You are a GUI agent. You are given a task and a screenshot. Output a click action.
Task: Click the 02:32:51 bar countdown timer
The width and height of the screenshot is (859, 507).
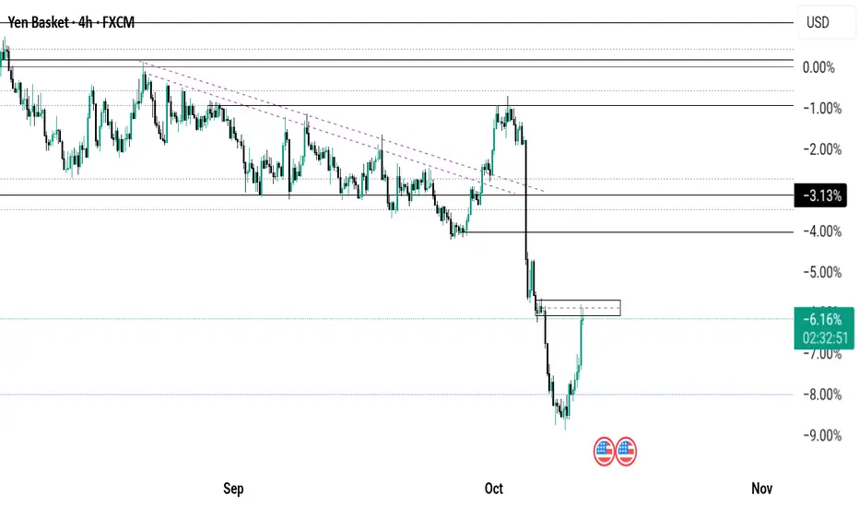pyautogui.click(x=822, y=336)
